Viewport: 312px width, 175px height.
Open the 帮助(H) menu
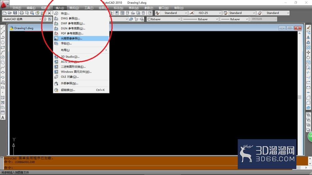click(x=179, y=8)
